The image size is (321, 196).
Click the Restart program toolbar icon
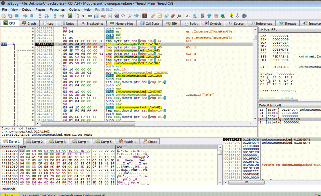click(x=10, y=16)
